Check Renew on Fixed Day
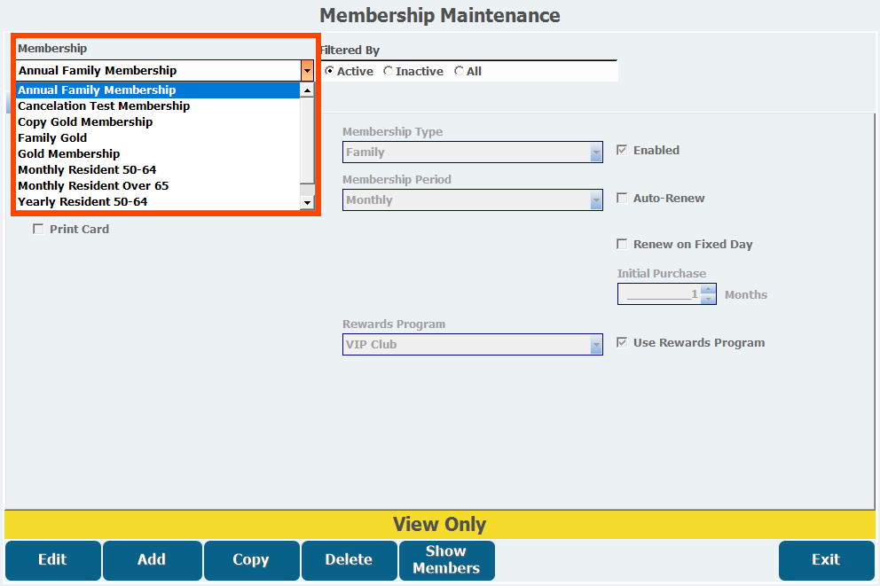Screen dimensions: 880x586 click(622, 244)
